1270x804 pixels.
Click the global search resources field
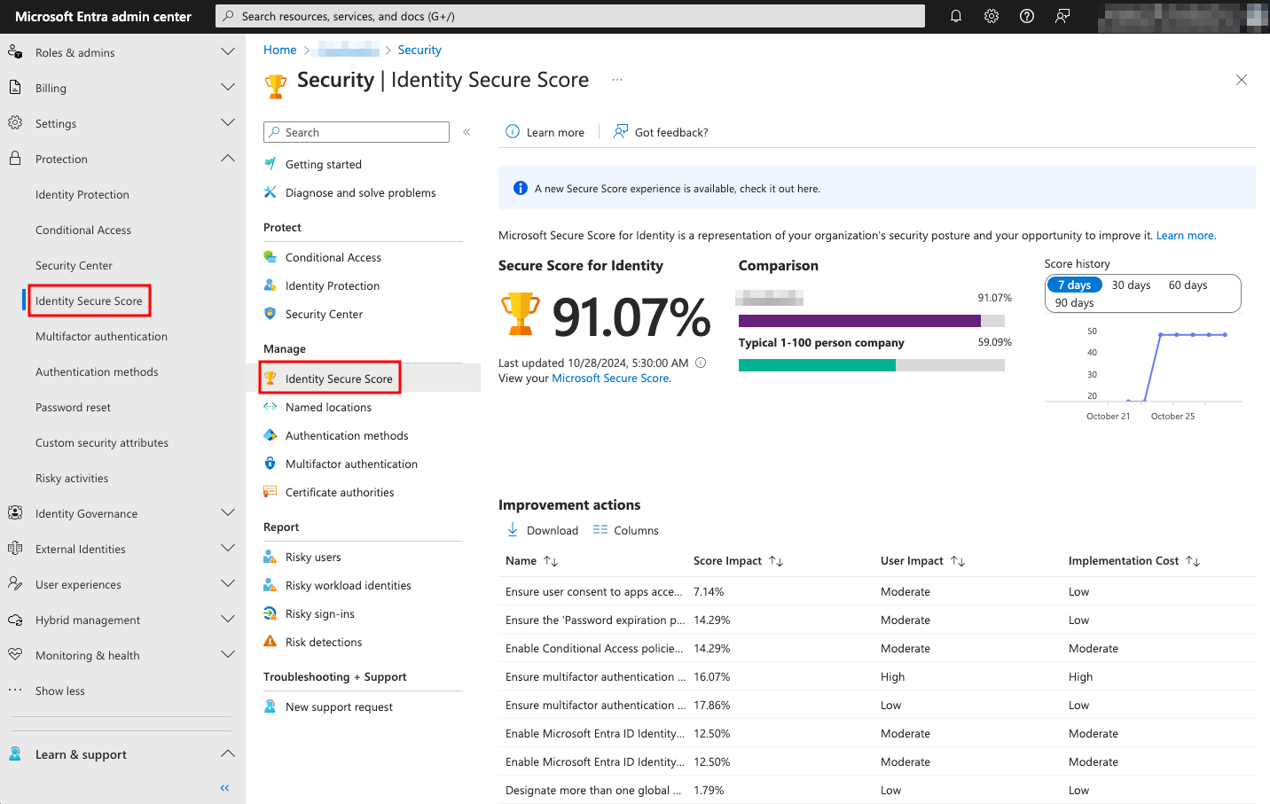[x=570, y=16]
